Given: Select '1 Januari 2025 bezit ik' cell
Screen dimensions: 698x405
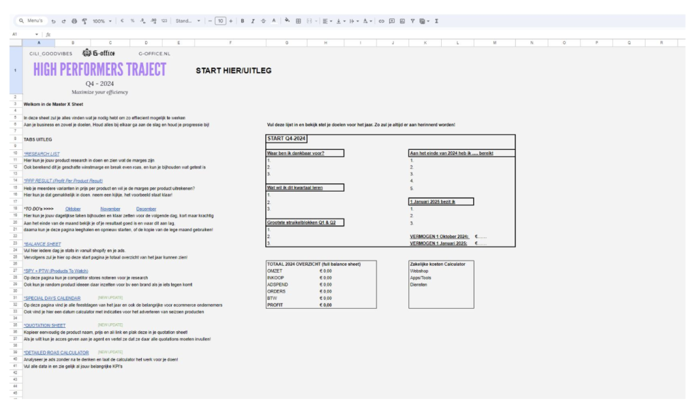Looking at the screenshot, I should point(441,202).
